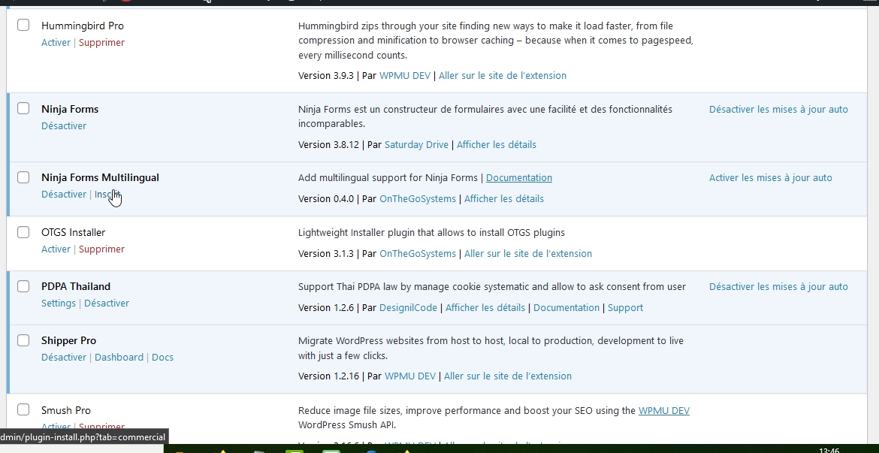Open WPMU DEV link in Smush Pro description
This screenshot has width=879, height=453.
click(x=663, y=411)
